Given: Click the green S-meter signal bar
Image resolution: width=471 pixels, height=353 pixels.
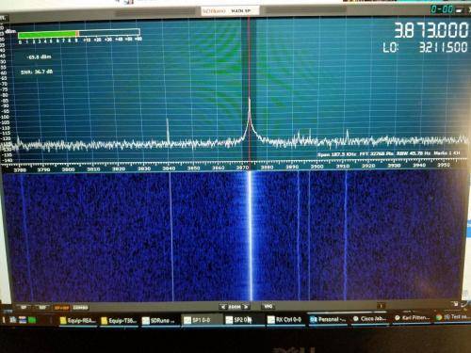Looking at the screenshot, I should pos(48,34).
